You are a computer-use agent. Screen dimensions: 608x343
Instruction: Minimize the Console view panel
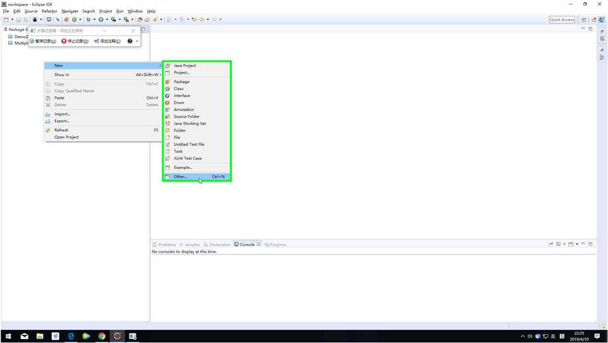coord(583,244)
